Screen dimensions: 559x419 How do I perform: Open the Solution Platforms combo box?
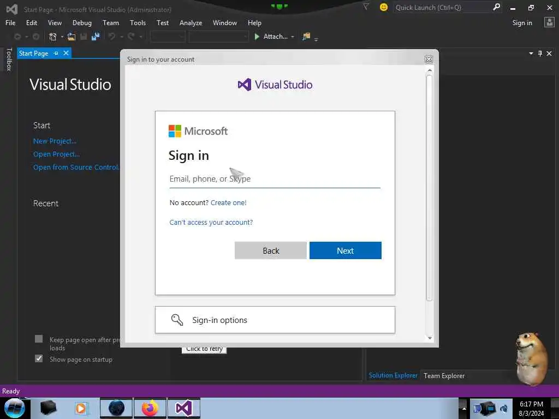(218, 37)
